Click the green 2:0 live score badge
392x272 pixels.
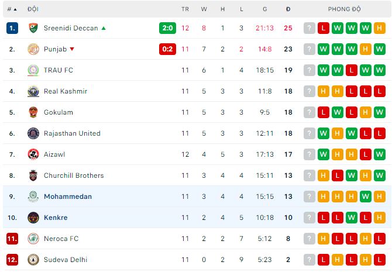pos(167,28)
